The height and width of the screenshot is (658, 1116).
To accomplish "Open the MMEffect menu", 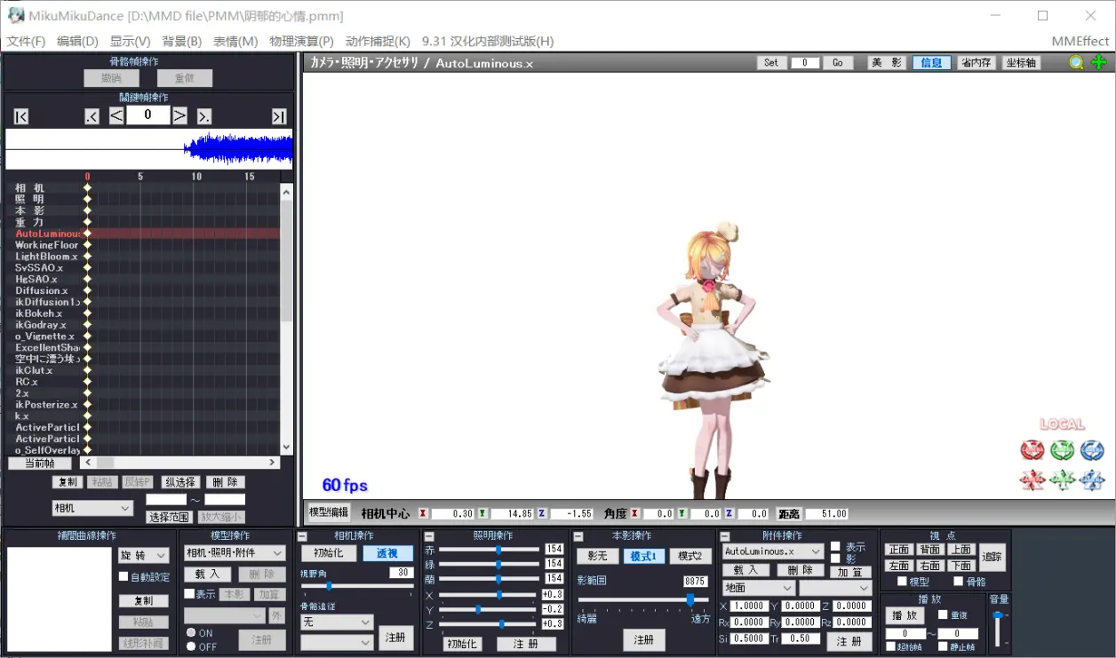I will (1080, 41).
